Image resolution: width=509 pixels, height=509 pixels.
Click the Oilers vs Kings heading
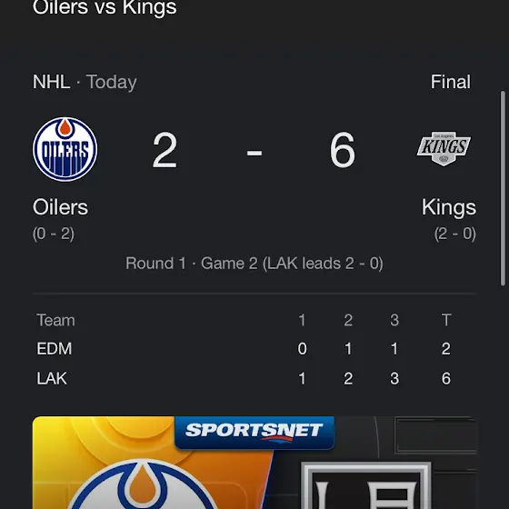[105, 8]
